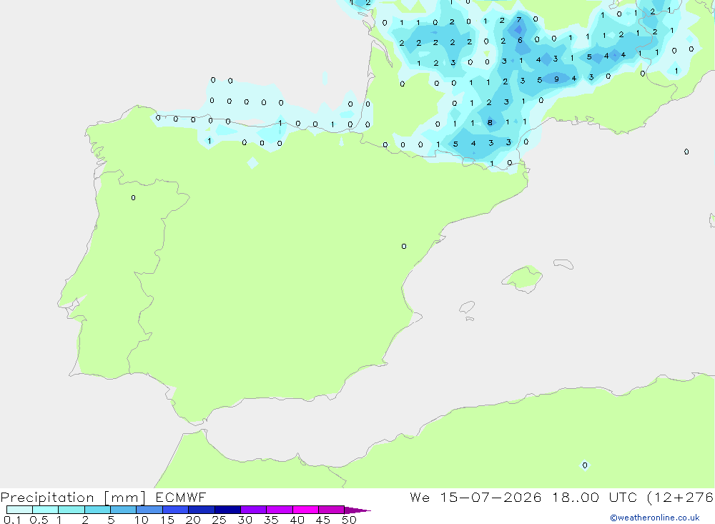The image size is (715, 524).
Task: Select the 25–30 mm navy legend swatch
Action: tap(227, 510)
